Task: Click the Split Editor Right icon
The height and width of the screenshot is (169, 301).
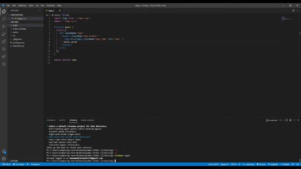Action: [293, 10]
